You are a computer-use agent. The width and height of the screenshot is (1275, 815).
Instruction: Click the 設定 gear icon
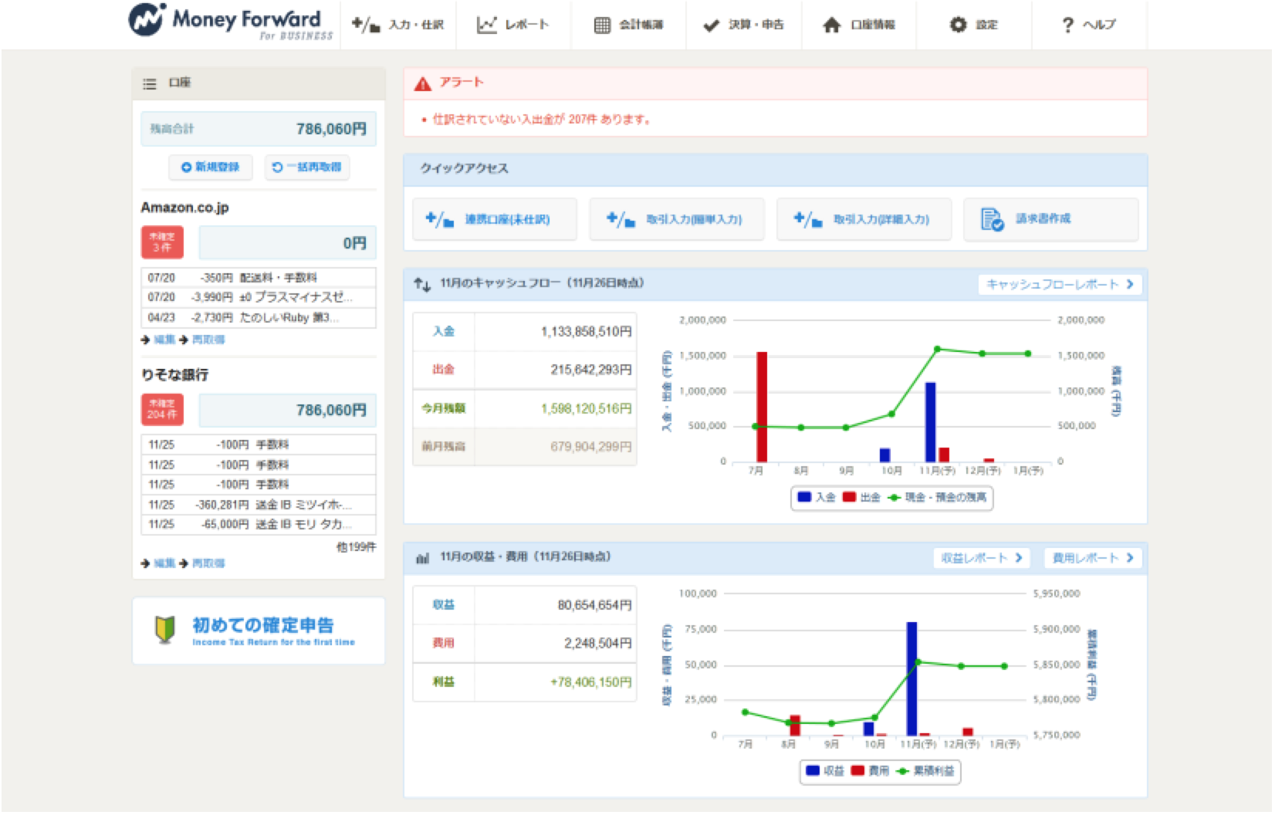[x=958, y=25]
